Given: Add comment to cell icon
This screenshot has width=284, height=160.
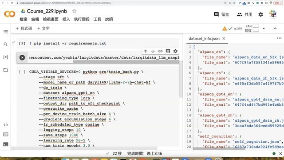Looking at the screenshot, I should pyautogui.click(x=168, y=51).
